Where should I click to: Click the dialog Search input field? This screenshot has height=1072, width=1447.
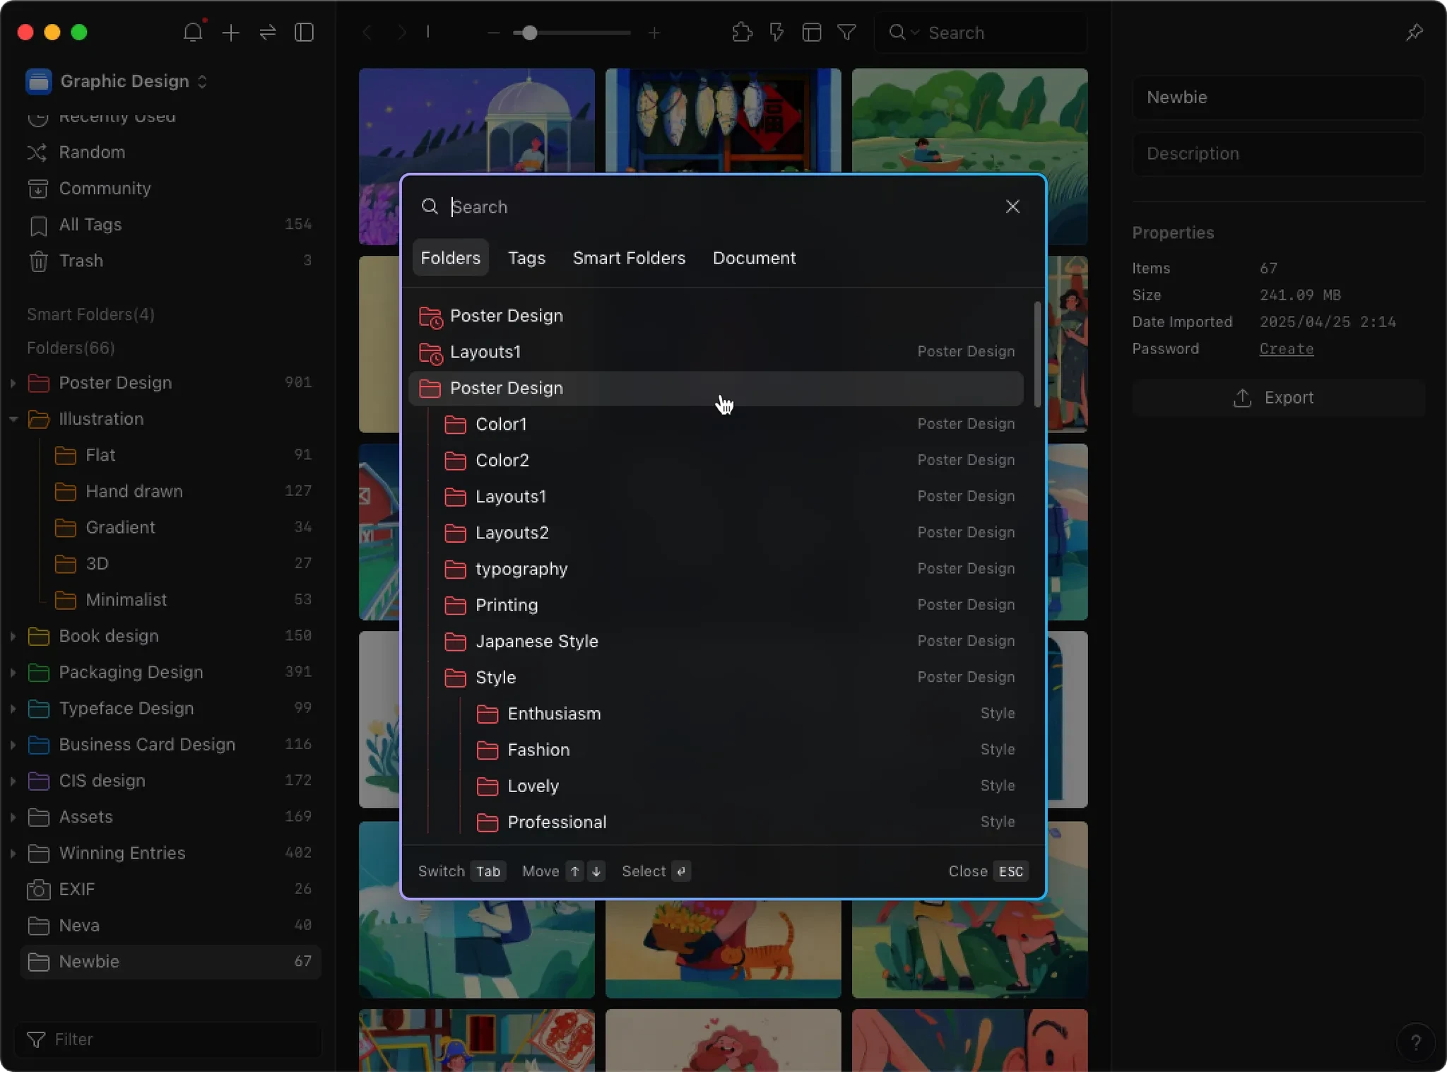tap(721, 207)
